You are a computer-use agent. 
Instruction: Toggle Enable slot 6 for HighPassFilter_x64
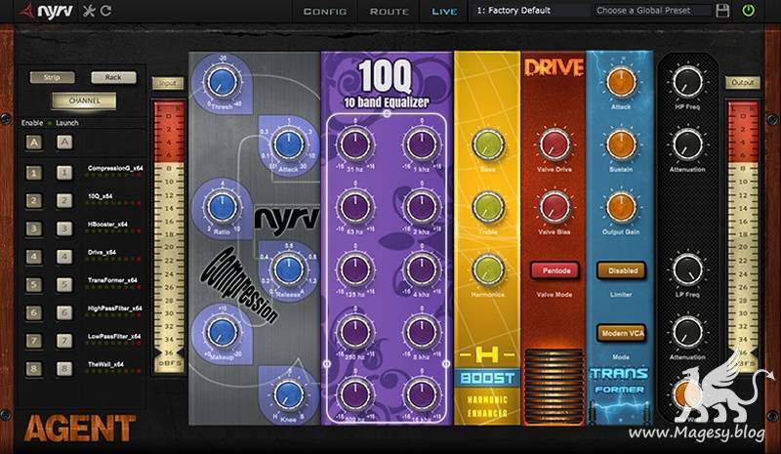coord(34,313)
